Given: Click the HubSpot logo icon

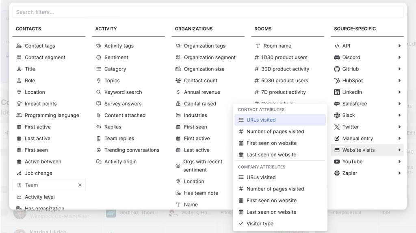Looking at the screenshot, I should [x=337, y=81].
